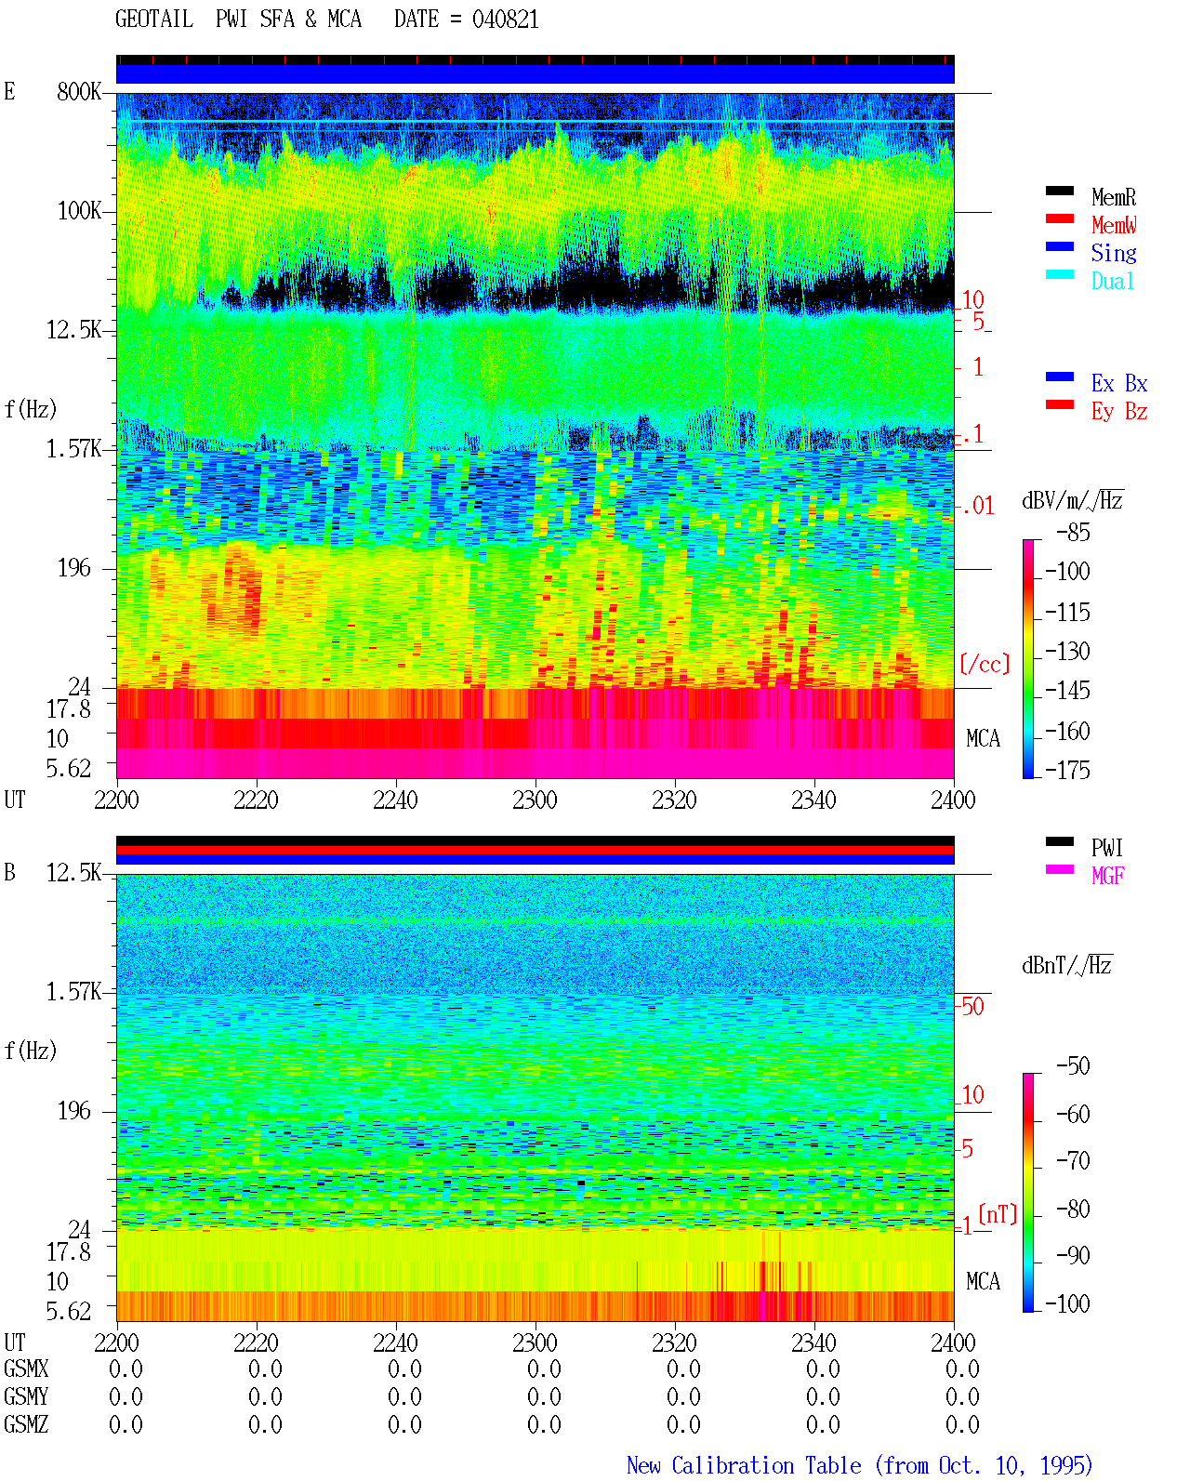Click the '-50' color scale value
Viewport: 1190px width, 1481px height.
(x=1073, y=1065)
